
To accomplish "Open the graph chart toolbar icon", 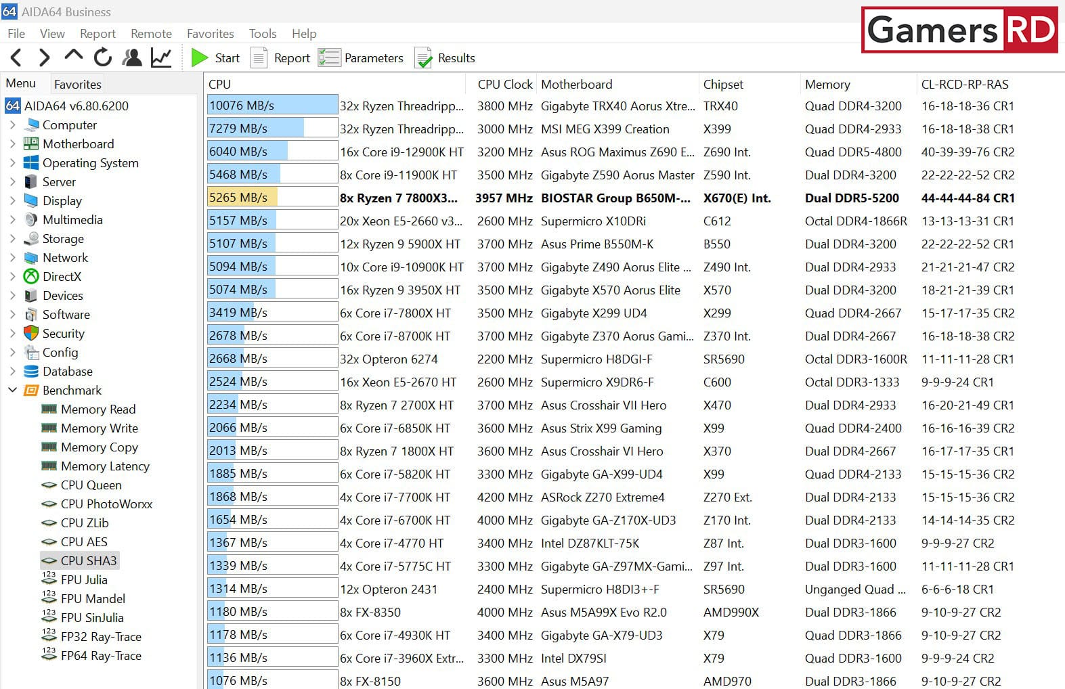I will pos(161,58).
